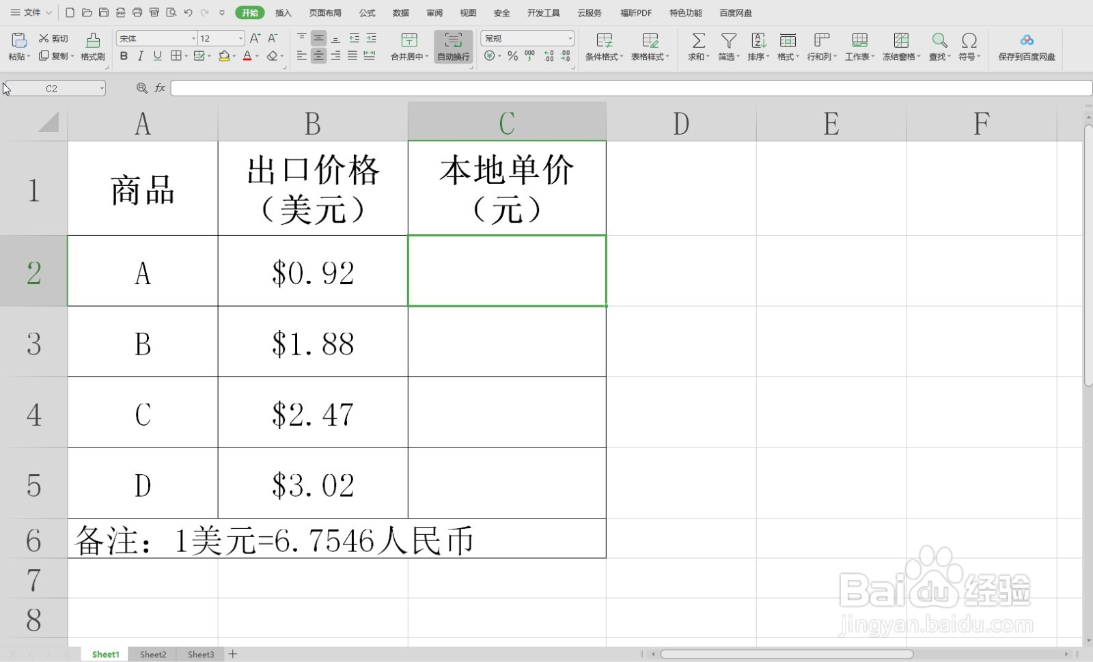Image resolution: width=1093 pixels, height=662 pixels.
Task: Toggle center horizontal alignment
Action: pyautogui.click(x=318, y=56)
